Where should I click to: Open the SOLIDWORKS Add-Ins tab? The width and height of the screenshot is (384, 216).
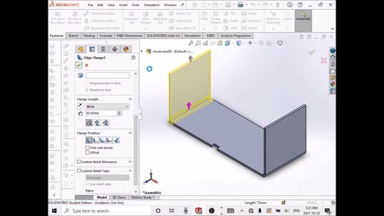(163, 36)
